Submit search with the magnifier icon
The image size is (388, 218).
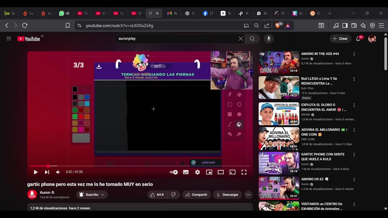[252, 38]
